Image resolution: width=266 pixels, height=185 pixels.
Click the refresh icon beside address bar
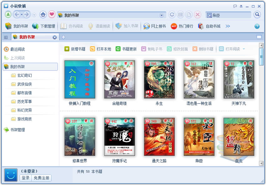(x=172, y=15)
